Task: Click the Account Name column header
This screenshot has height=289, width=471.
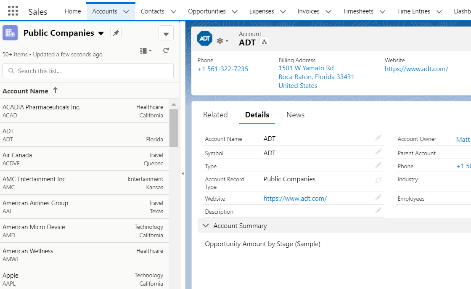Action: pyautogui.click(x=26, y=91)
